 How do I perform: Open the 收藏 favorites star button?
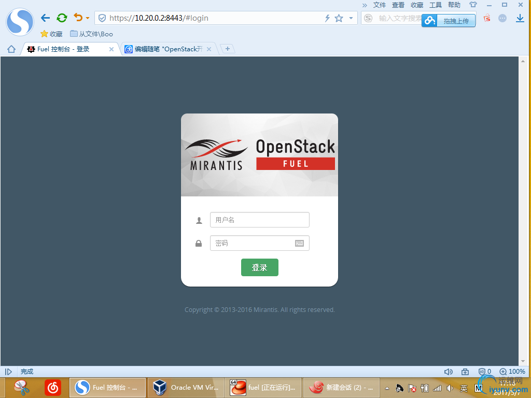click(x=51, y=34)
